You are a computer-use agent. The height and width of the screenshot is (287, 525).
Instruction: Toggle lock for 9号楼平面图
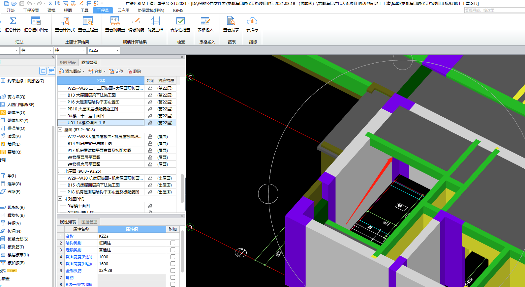click(150, 206)
